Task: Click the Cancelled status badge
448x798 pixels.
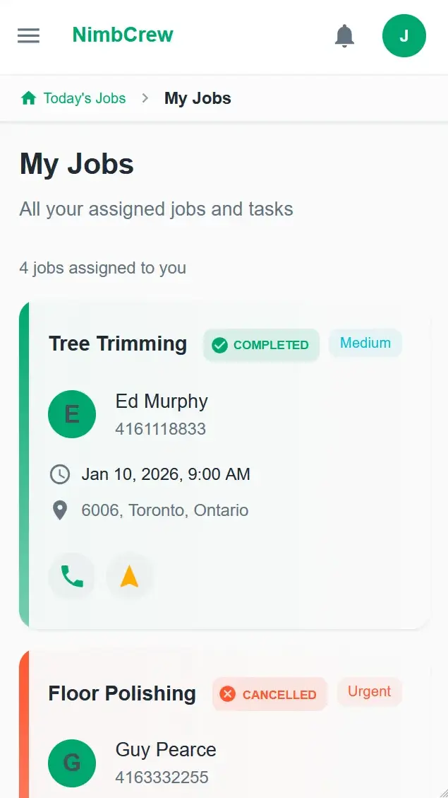Action: click(x=270, y=694)
